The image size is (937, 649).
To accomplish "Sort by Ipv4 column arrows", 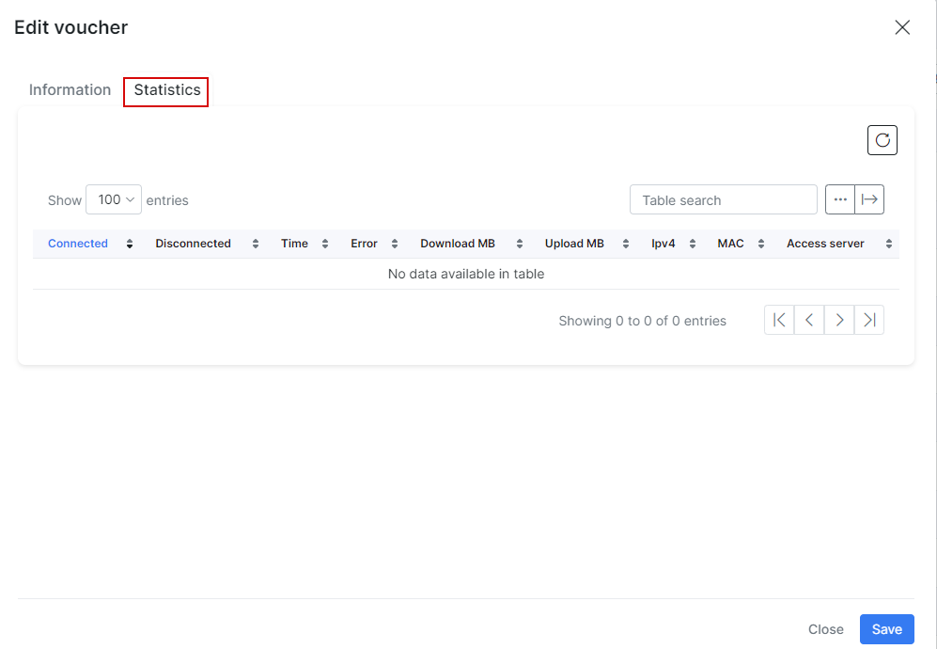I will pos(693,244).
